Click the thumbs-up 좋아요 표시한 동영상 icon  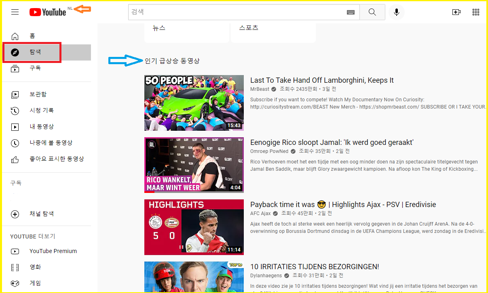tap(15, 159)
